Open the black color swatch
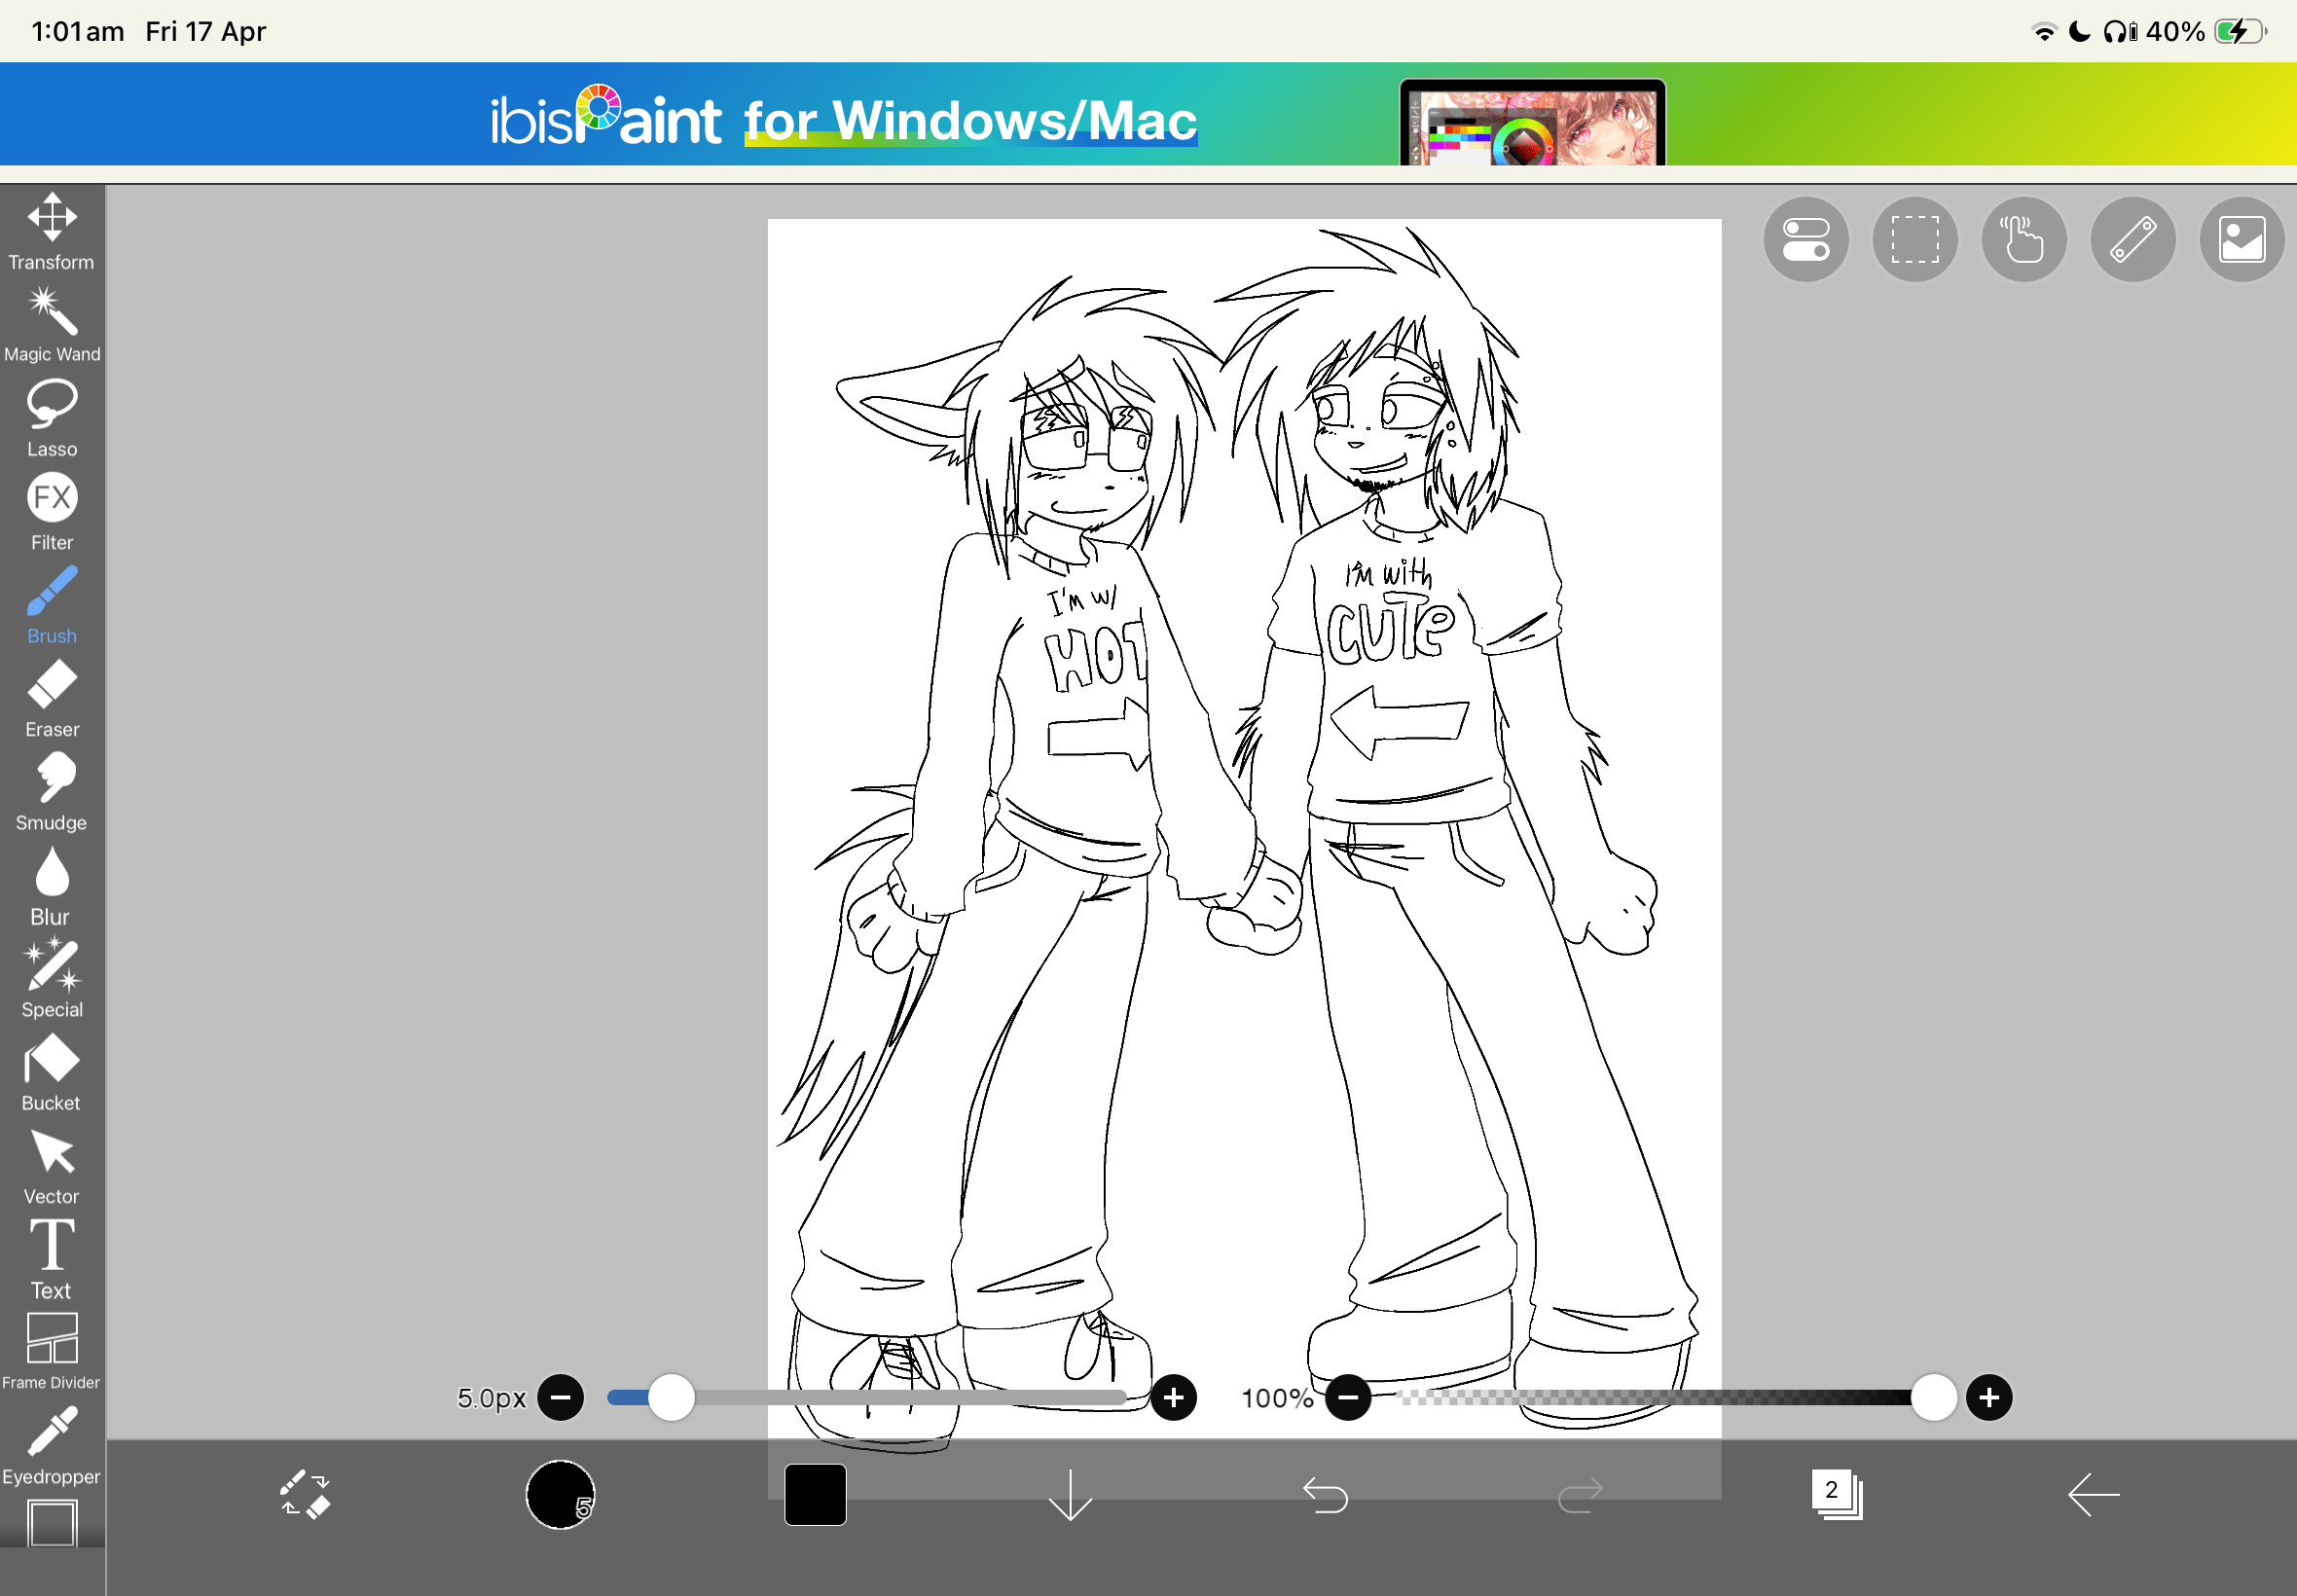This screenshot has height=1596, width=2297. (815, 1495)
